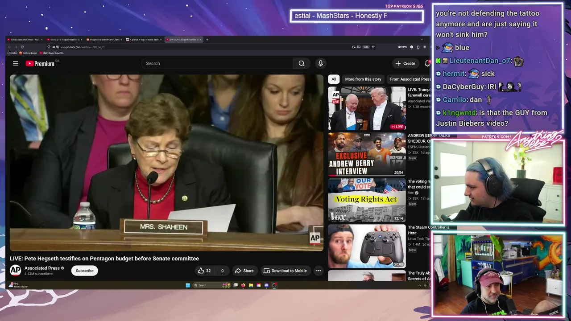
Task: Open the three-dot more actions menu
Action: click(x=319, y=271)
